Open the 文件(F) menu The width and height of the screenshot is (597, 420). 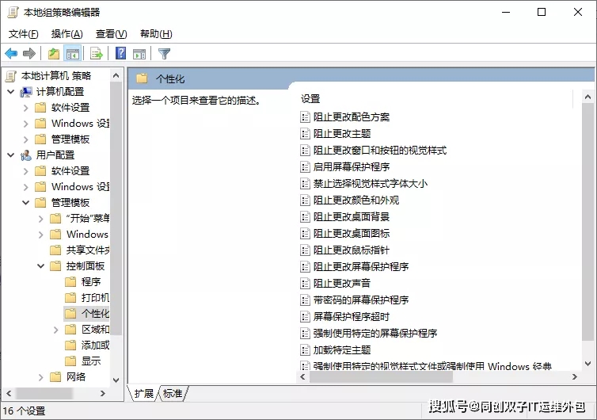[23, 34]
